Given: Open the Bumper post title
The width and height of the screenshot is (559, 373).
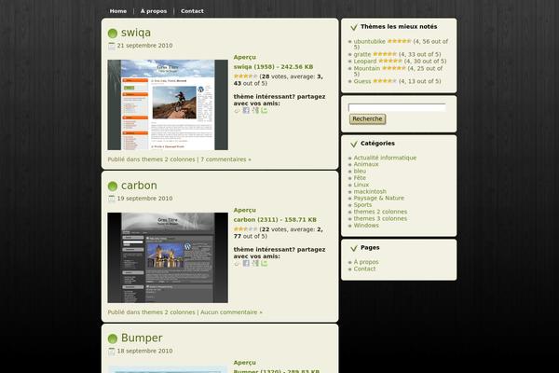Looking at the screenshot, I should [142, 338].
